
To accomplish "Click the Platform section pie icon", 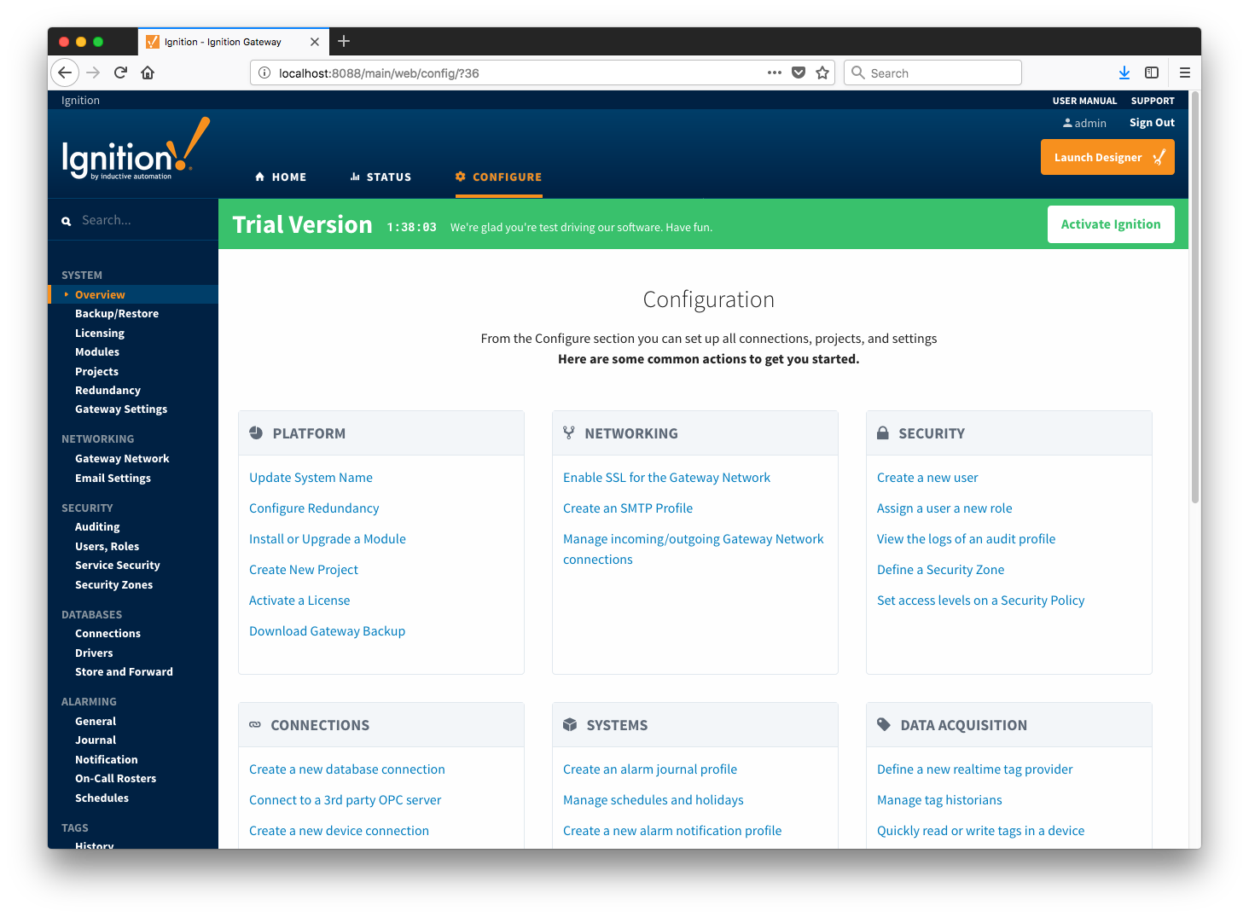I will pyautogui.click(x=256, y=432).
